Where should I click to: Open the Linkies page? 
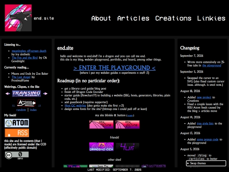pos(211,18)
